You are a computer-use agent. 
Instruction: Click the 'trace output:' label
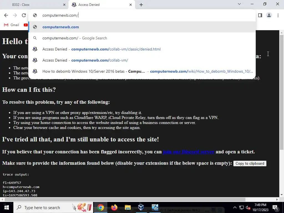(x=16, y=174)
